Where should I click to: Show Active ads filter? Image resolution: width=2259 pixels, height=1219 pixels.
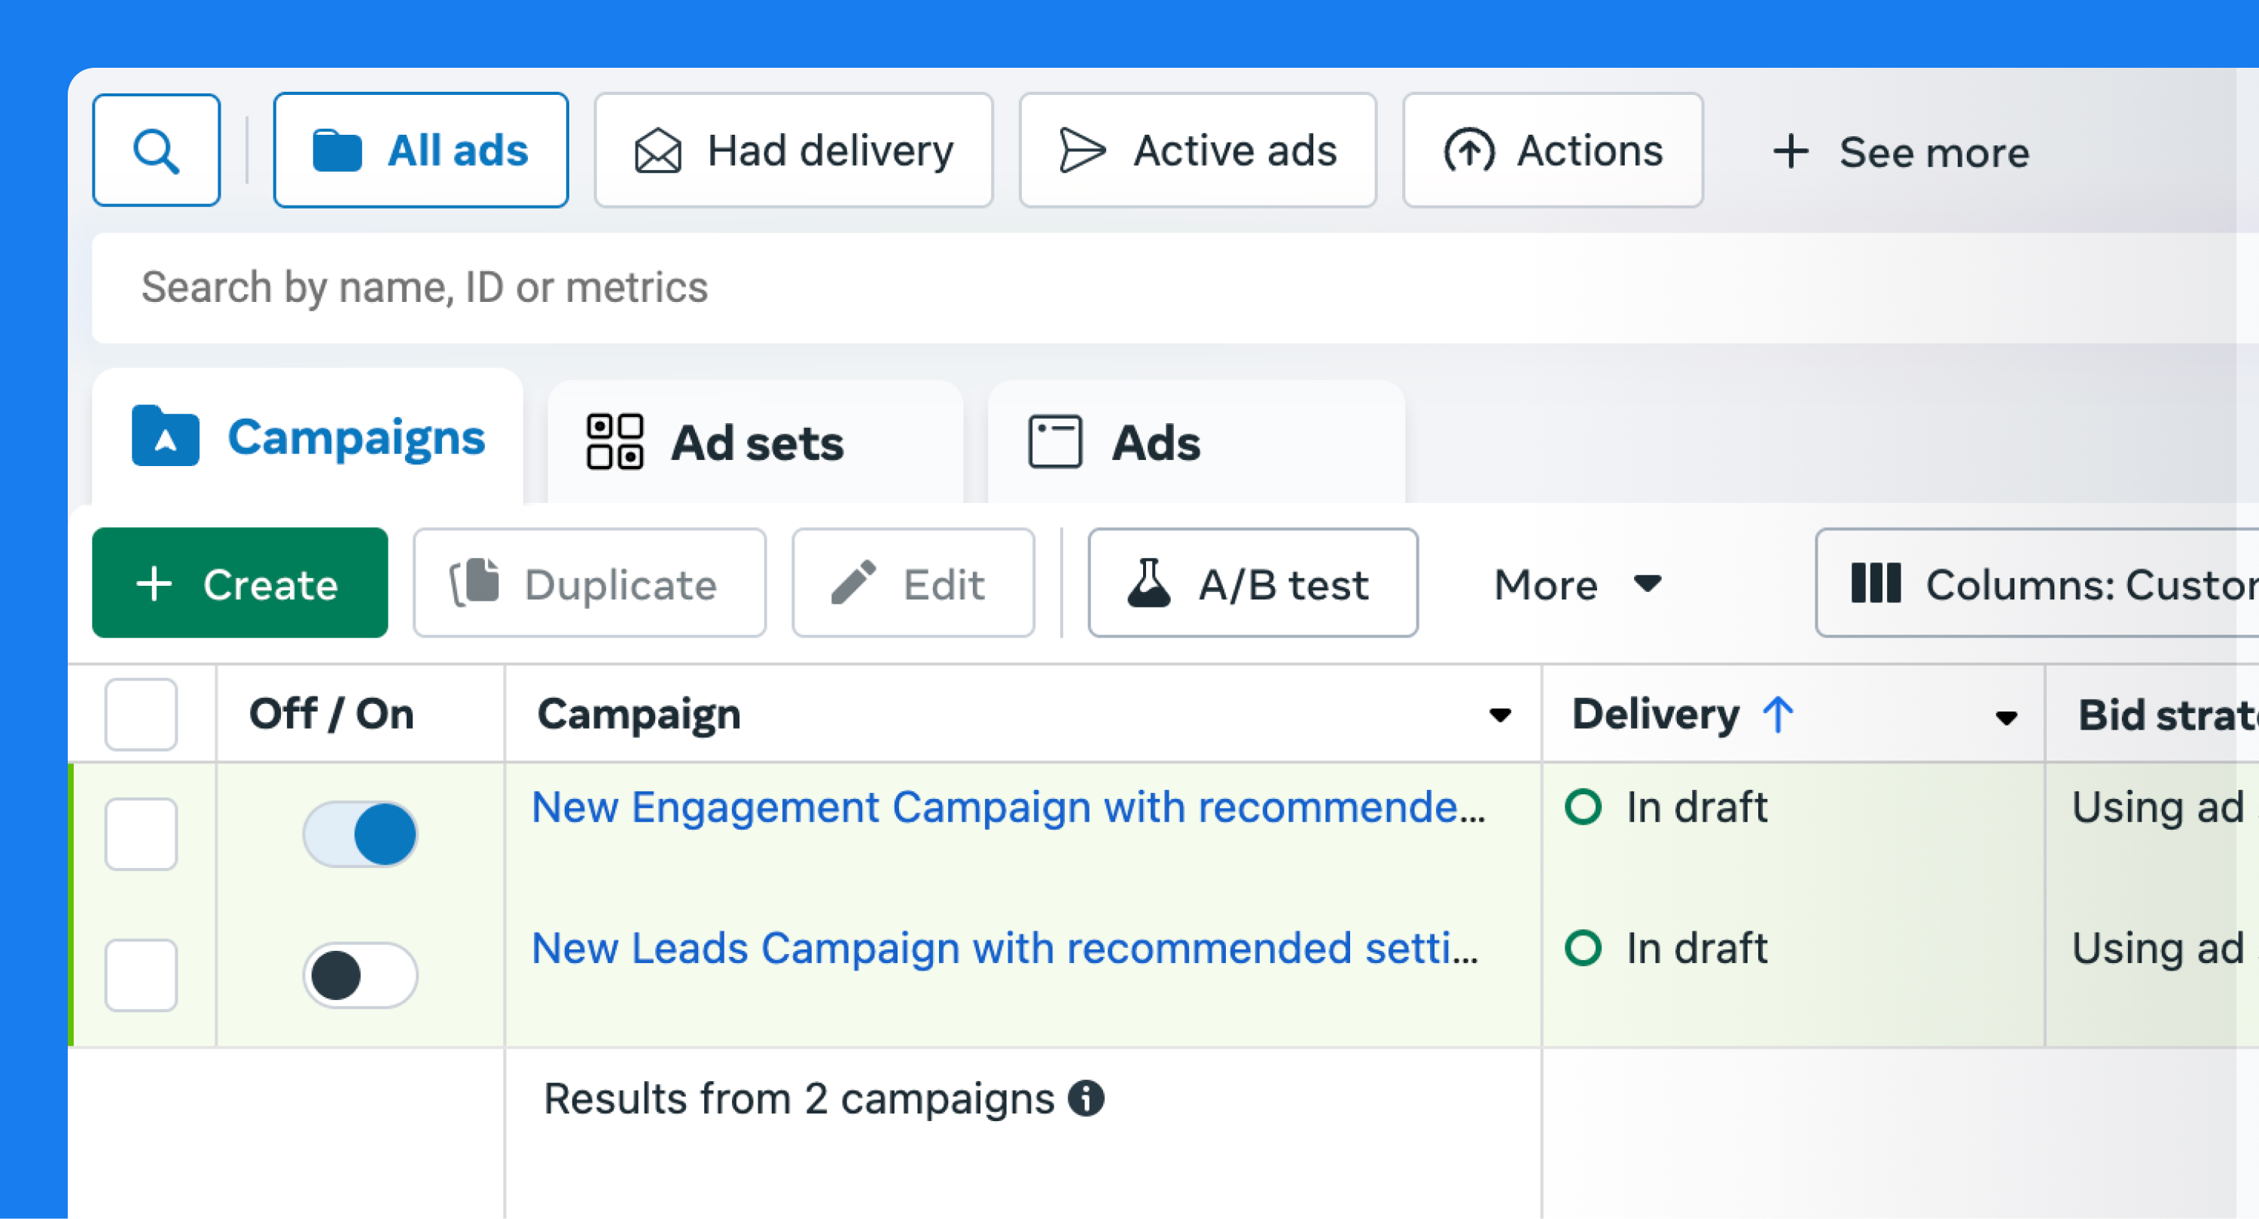coord(1198,150)
